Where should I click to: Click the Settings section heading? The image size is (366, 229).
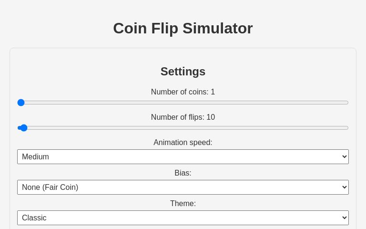coord(183,72)
